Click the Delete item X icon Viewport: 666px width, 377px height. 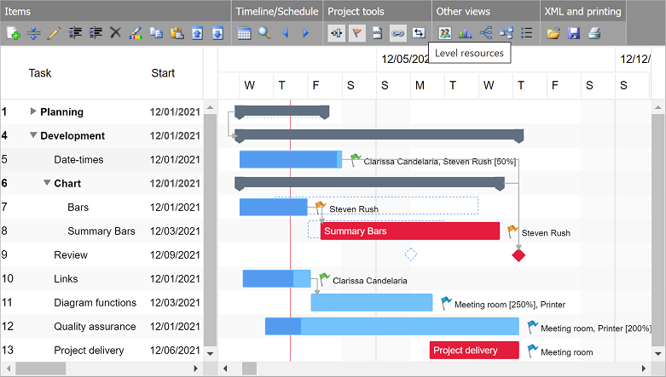tap(115, 33)
